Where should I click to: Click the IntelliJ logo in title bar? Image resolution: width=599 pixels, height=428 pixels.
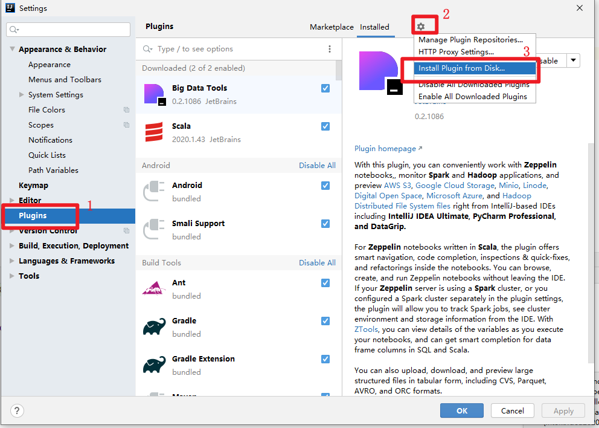(x=10, y=8)
